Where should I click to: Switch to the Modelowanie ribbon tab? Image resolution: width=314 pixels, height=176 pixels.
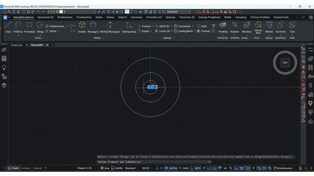pyautogui.click(x=65, y=17)
